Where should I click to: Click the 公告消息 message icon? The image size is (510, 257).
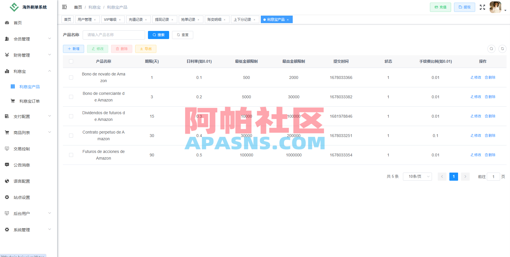click(x=7, y=165)
